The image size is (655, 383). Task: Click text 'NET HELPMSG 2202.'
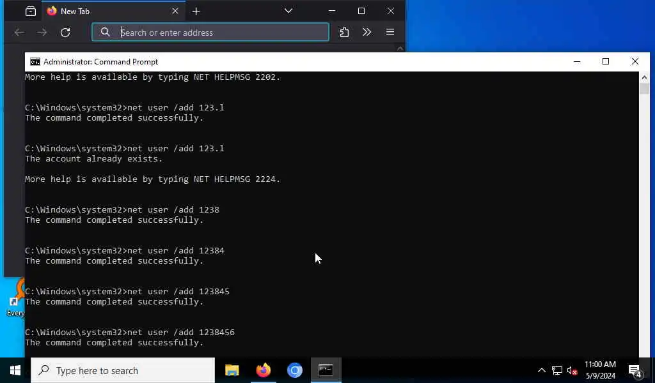237,77
